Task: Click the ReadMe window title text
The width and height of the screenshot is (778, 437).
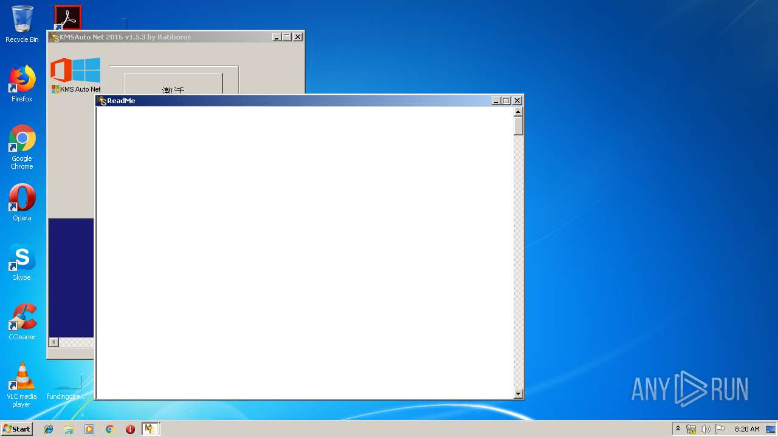Action: coord(121,101)
